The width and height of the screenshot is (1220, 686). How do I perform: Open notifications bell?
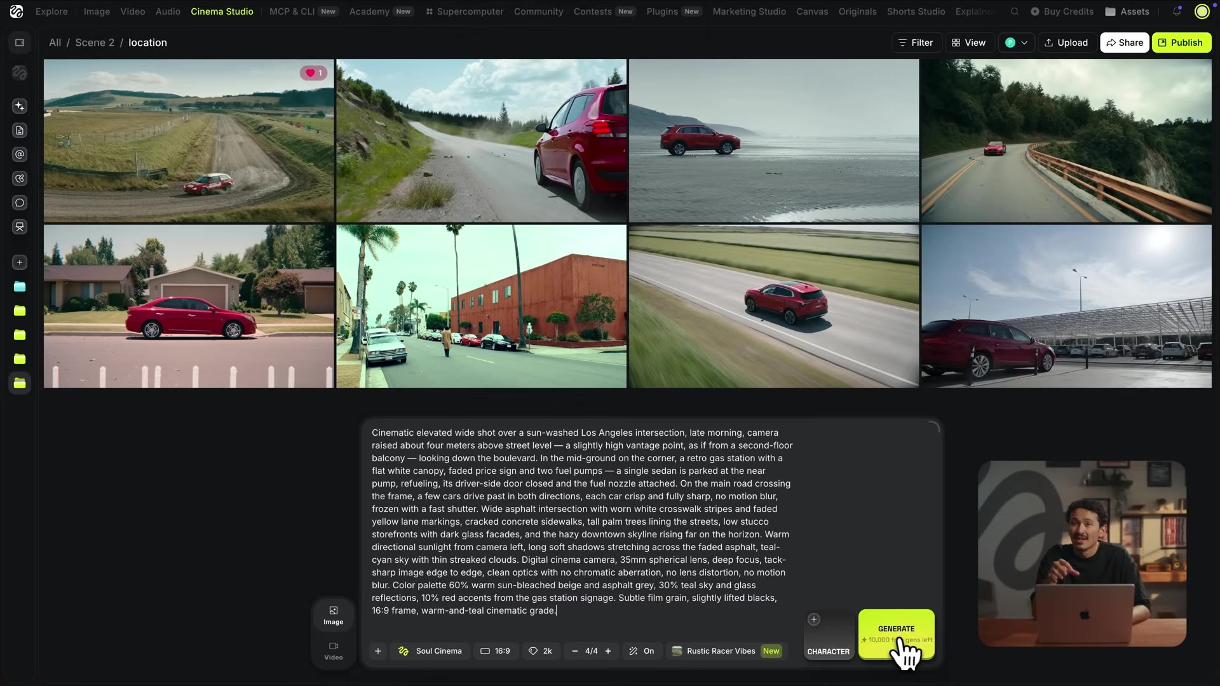pyautogui.click(x=1177, y=11)
